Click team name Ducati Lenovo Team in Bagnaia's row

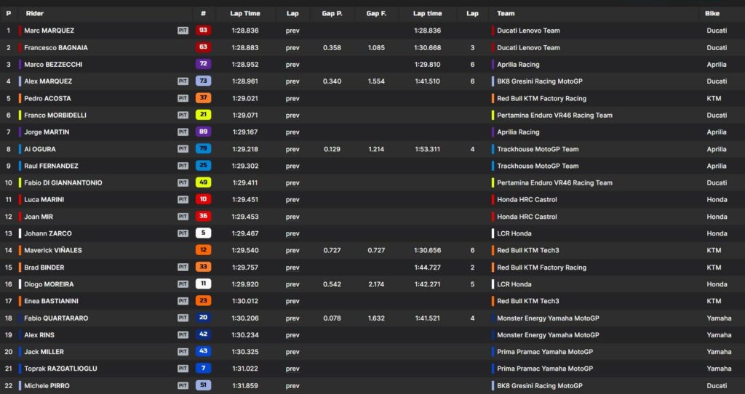coord(528,47)
